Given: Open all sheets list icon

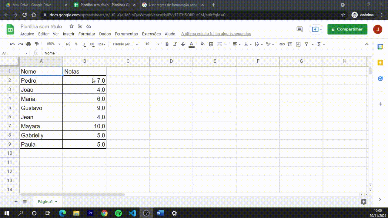Looking at the screenshot, I should point(25,202).
